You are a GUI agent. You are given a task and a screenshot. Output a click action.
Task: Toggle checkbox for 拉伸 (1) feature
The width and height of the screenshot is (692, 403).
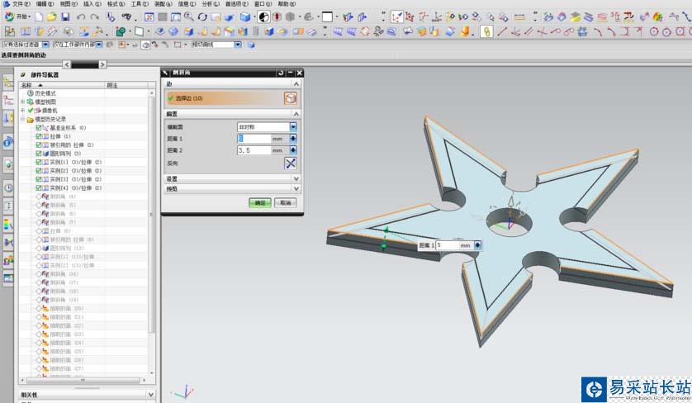click(x=38, y=136)
